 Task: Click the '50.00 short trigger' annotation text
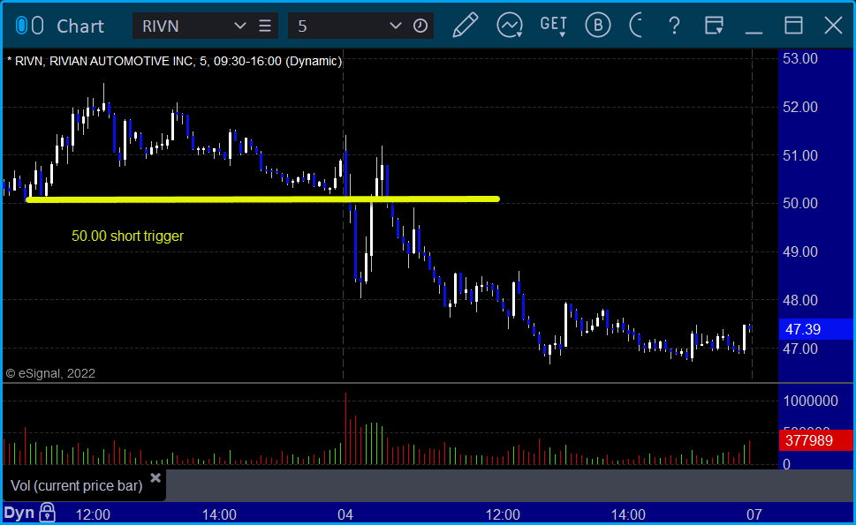click(128, 236)
